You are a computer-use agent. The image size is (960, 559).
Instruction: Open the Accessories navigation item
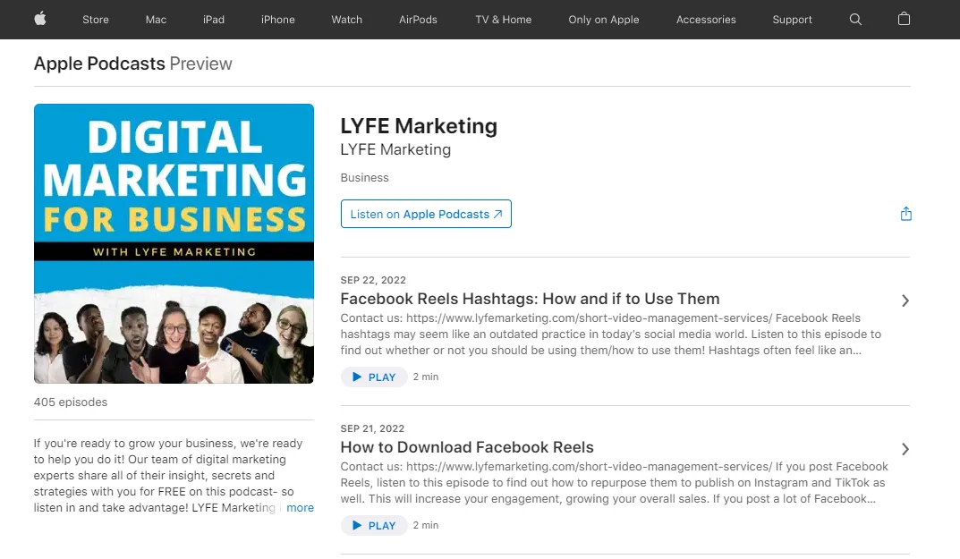click(706, 19)
